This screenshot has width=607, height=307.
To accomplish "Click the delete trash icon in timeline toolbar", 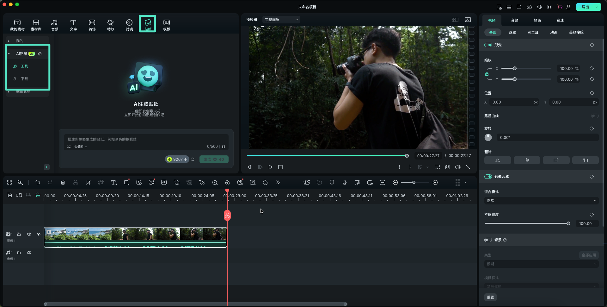I will (63, 182).
